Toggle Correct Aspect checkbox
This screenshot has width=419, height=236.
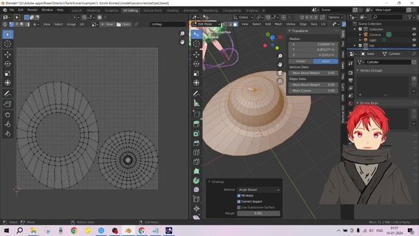tap(239, 201)
